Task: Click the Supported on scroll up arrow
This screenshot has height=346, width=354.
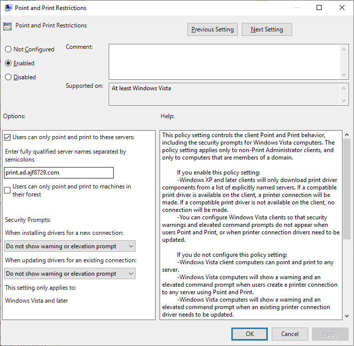Action: [344, 88]
